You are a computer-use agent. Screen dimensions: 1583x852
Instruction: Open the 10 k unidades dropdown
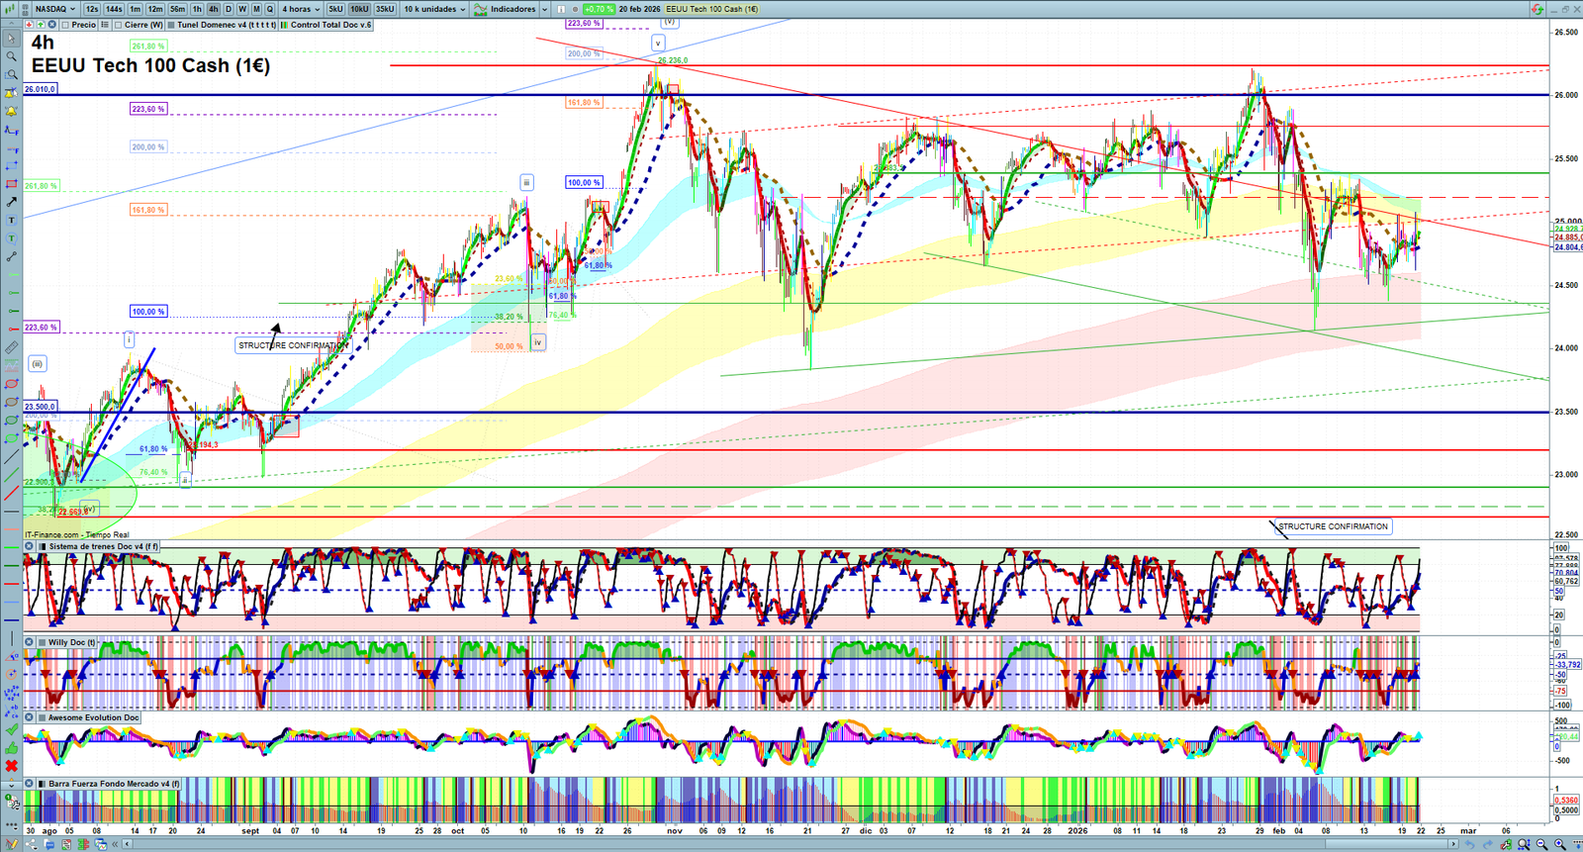coord(433,9)
